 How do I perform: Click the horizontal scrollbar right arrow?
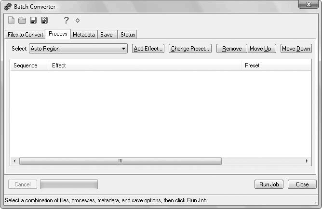pos(307,161)
